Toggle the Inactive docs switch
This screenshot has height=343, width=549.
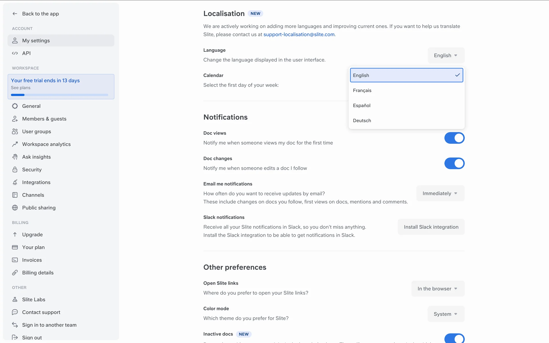[454, 338]
